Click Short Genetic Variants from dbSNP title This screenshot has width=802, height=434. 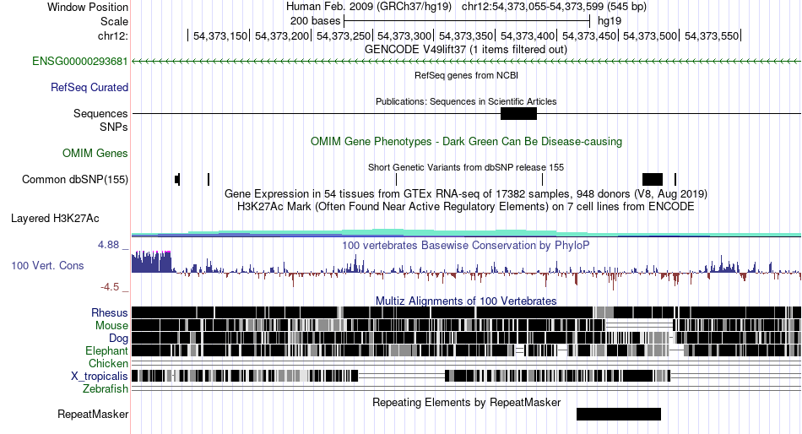click(466, 167)
